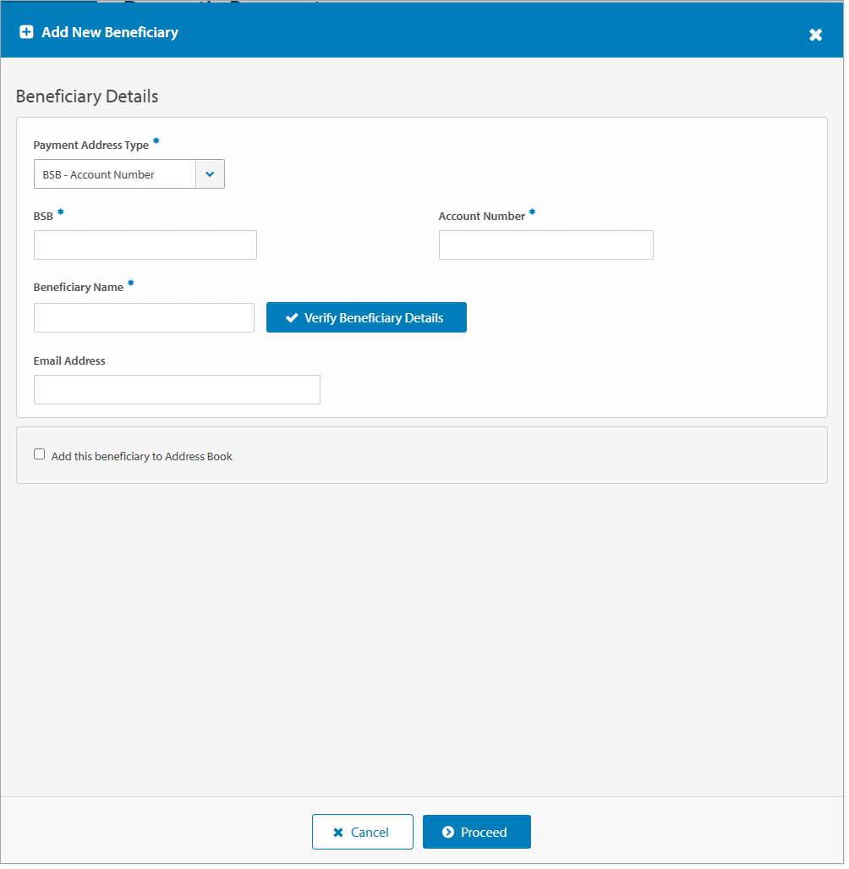This screenshot has width=849, height=869.
Task: Enable Add this beneficiary to Address Book
Action: pos(39,454)
